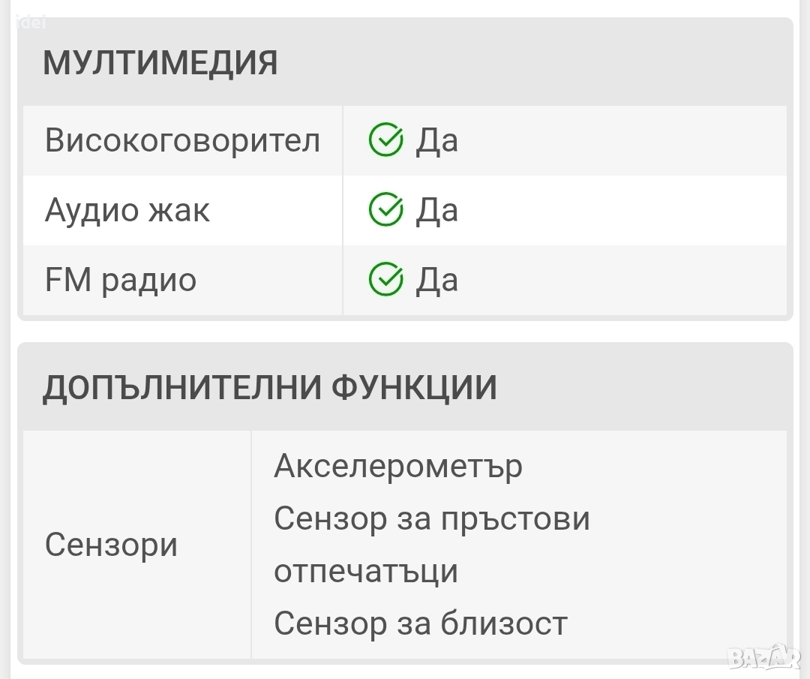
Task: Select the МУЛТИМЕДИЯ section header
Action: tap(160, 63)
